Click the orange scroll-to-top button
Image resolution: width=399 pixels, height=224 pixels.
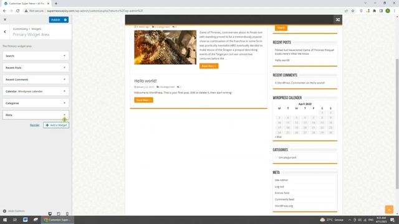(389, 210)
